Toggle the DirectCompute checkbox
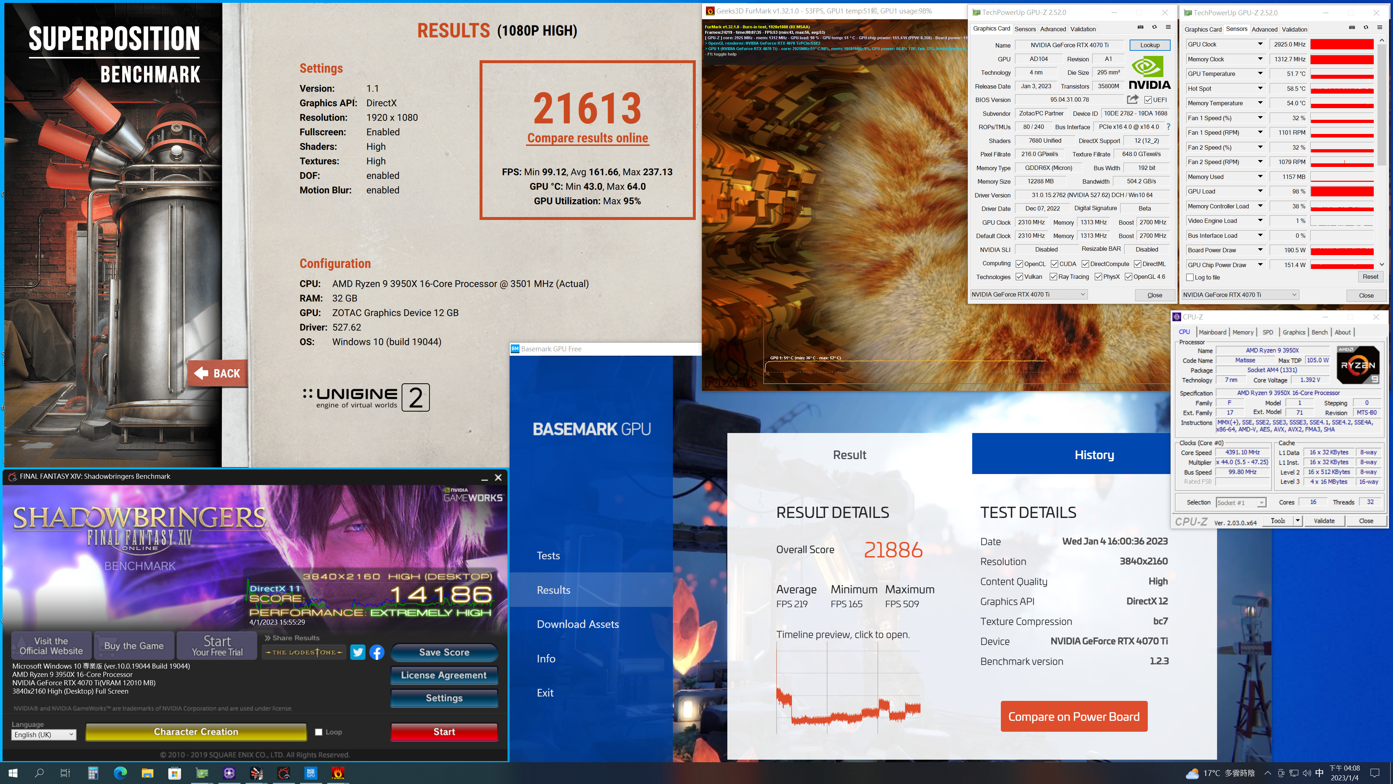The image size is (1393, 784). (x=1085, y=264)
